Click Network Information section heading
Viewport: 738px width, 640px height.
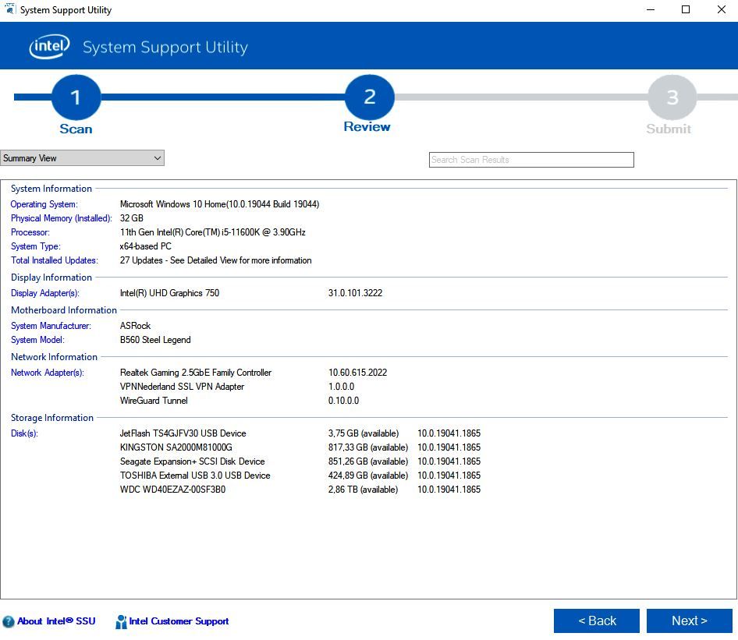pos(54,357)
